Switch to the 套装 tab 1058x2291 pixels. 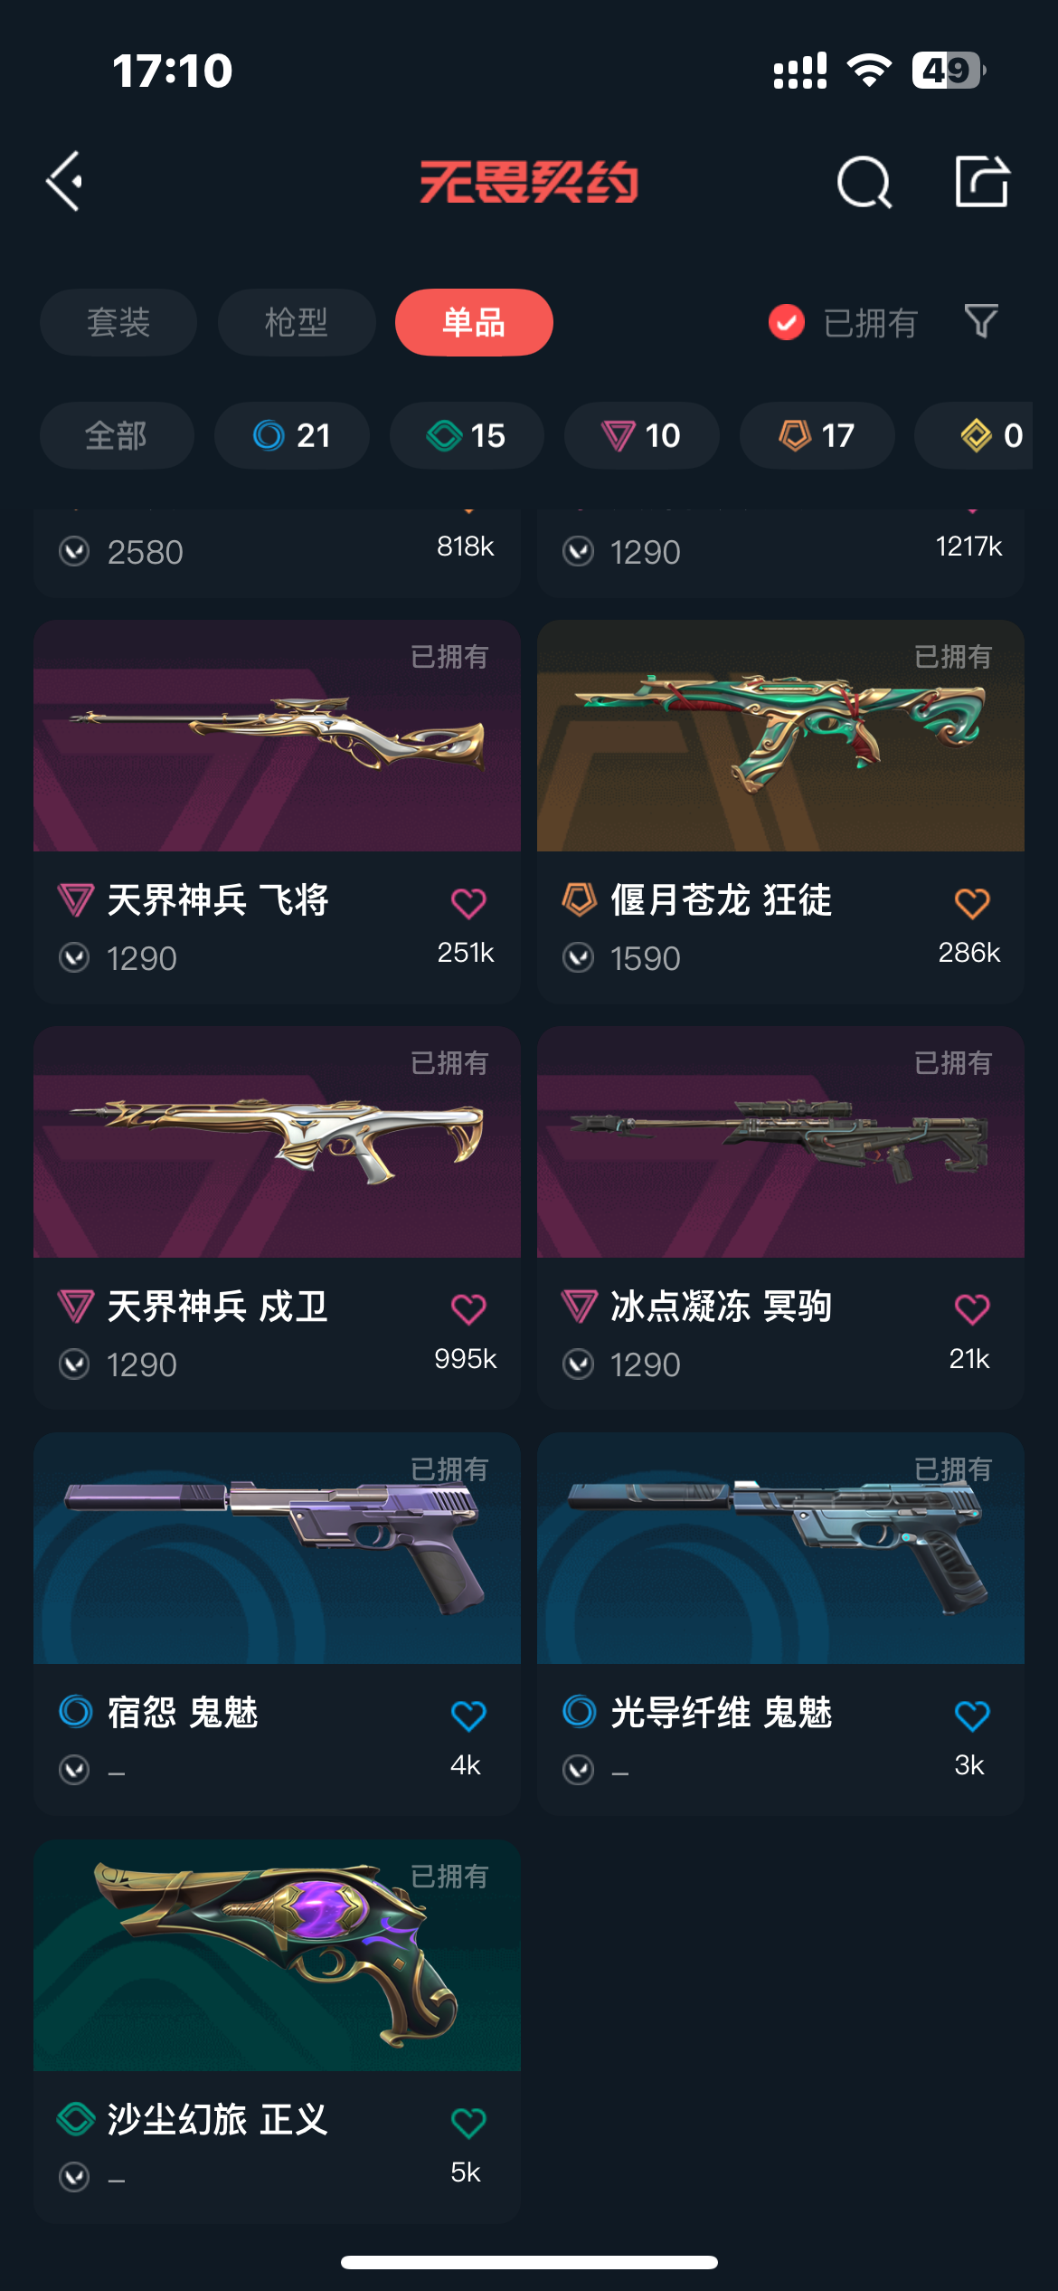118,322
